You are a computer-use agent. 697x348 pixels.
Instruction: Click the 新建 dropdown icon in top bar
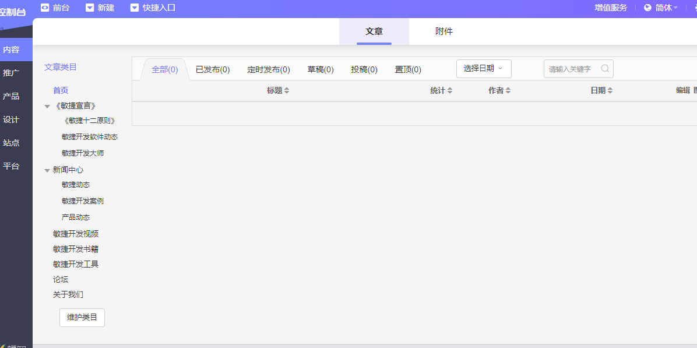(90, 8)
